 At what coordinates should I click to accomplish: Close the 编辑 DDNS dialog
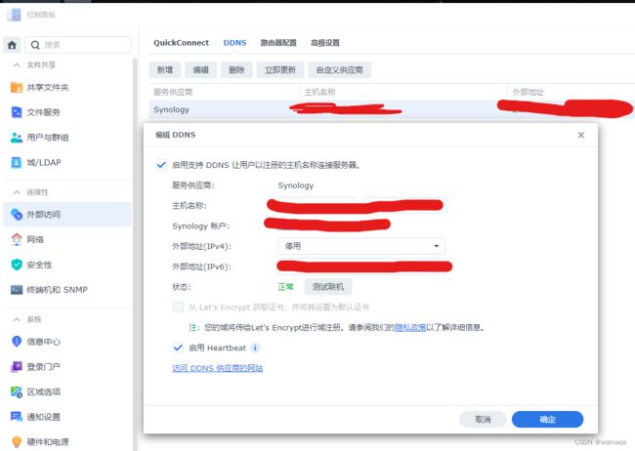pyautogui.click(x=581, y=135)
